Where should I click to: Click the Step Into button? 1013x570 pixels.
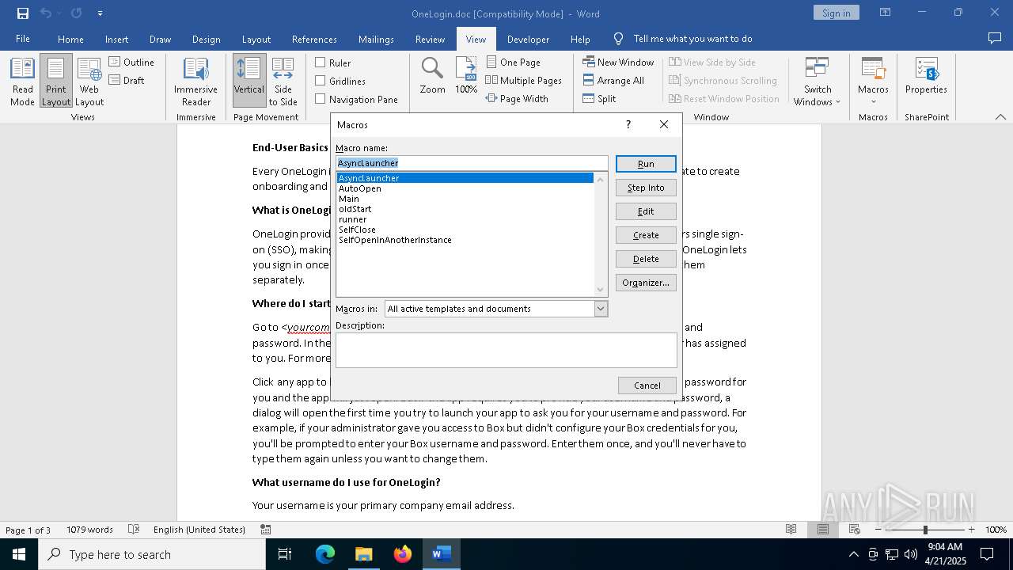point(646,188)
